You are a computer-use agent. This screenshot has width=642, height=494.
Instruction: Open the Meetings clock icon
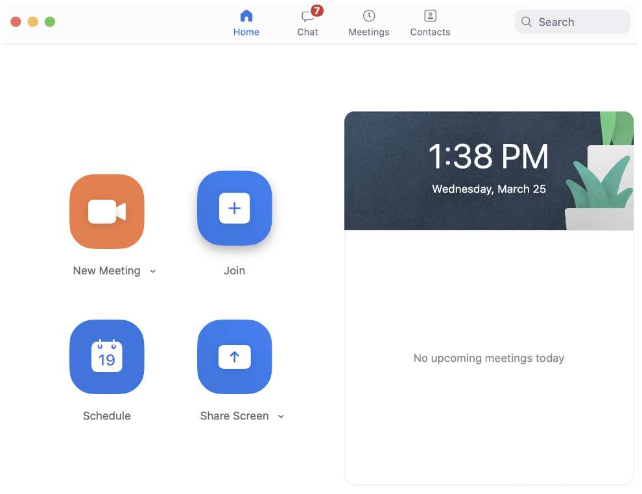tap(369, 16)
